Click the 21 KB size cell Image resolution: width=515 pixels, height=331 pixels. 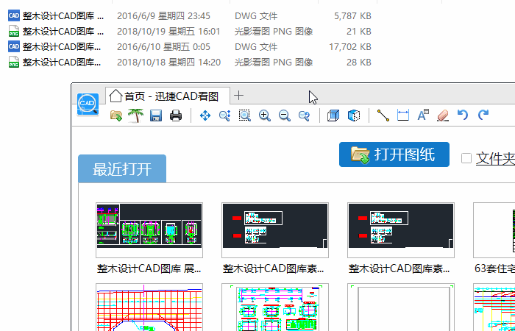point(359,32)
